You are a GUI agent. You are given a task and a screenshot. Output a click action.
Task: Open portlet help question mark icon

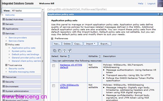[159, 14]
